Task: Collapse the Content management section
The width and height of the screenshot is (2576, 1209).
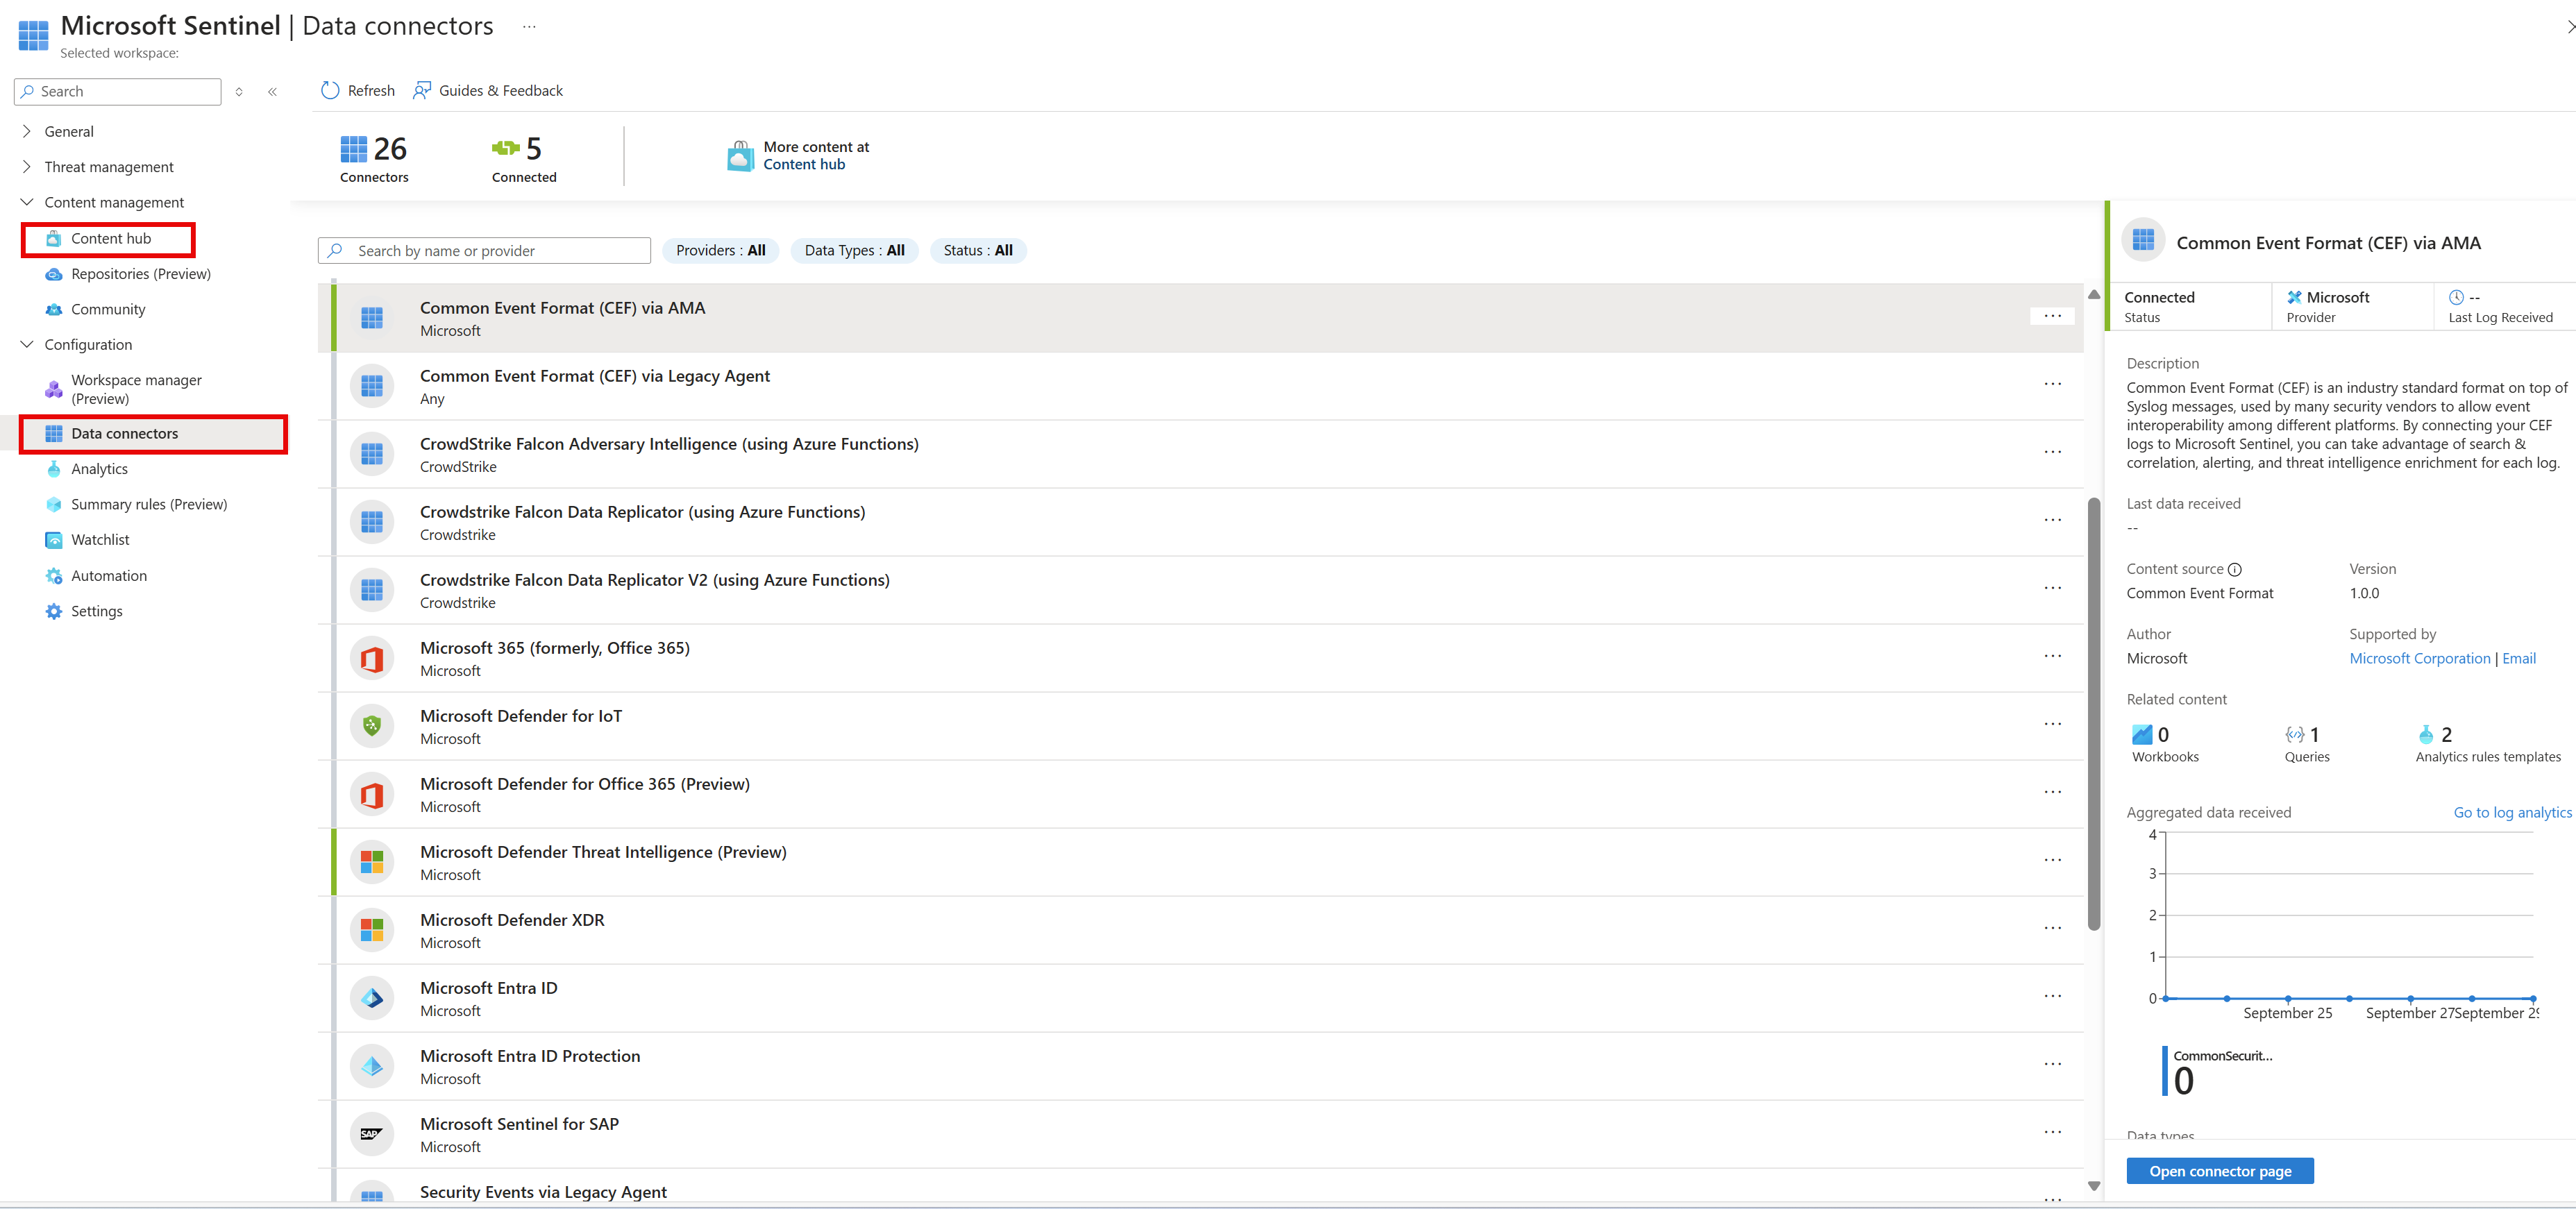Action: (x=27, y=202)
